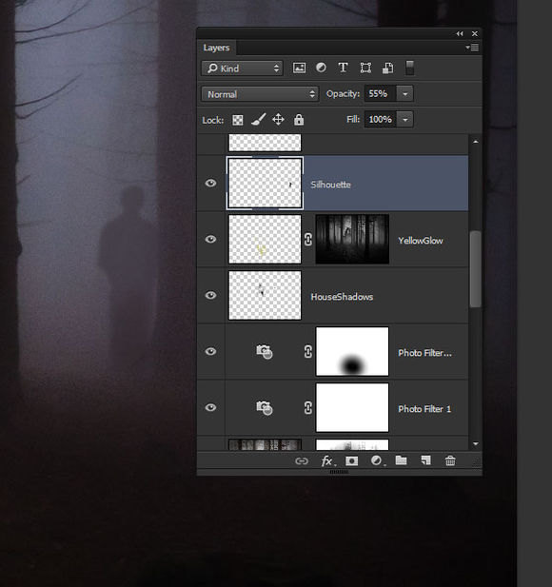552x587 pixels.
Task: Click the Lock image pixels brush icon
Action: (259, 120)
